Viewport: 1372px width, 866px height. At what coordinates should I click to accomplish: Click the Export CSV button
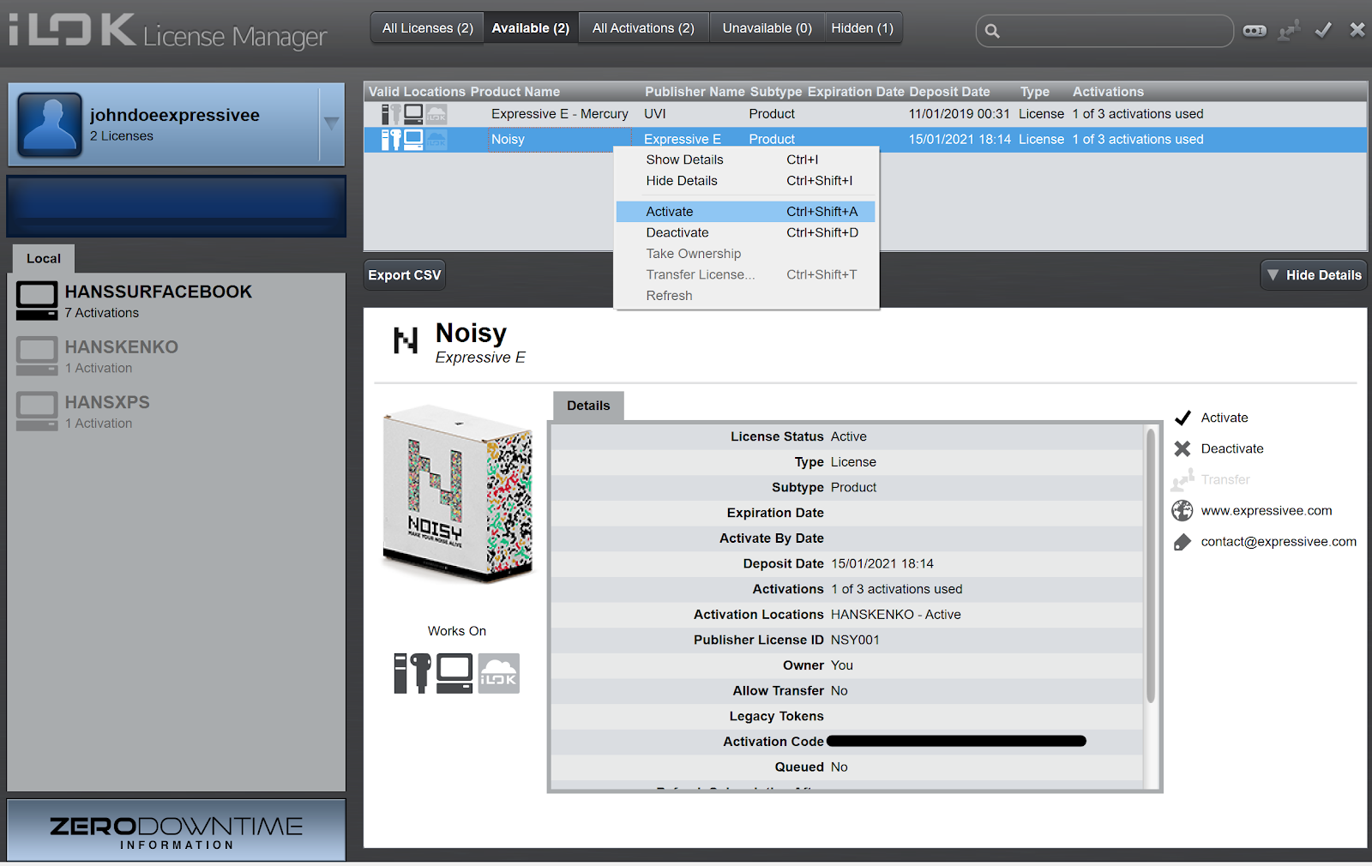point(405,275)
